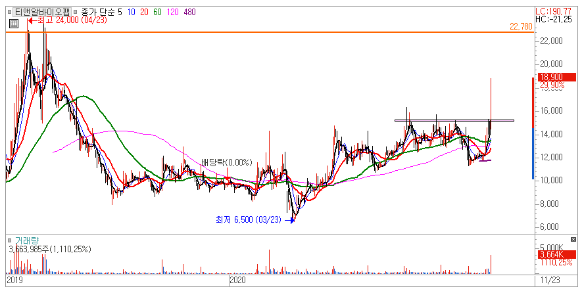
Task: Select the blue 10-day moving average label
Action: click(x=131, y=12)
